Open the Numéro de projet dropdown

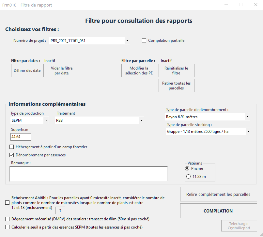click(127, 41)
